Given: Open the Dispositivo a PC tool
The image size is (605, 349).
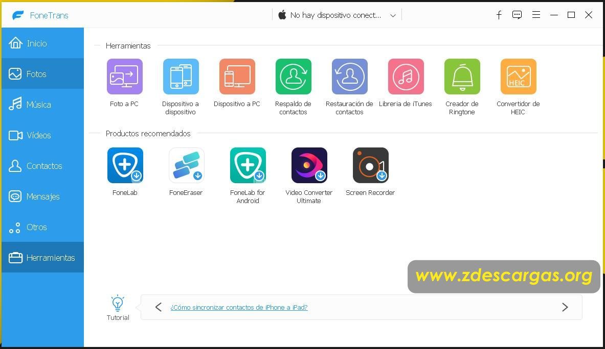Looking at the screenshot, I should [237, 77].
